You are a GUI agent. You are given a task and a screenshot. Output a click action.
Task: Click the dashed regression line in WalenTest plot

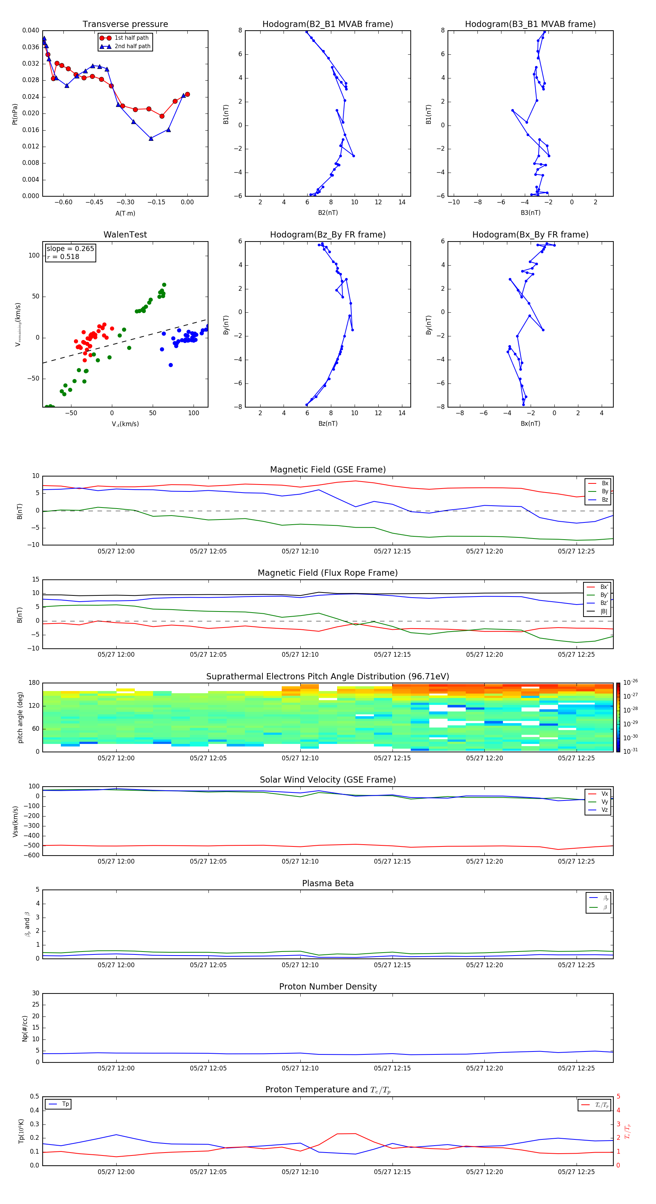[125, 341]
